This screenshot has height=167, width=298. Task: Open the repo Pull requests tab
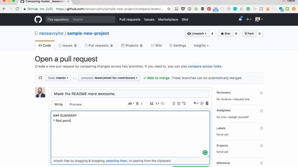(99, 45)
